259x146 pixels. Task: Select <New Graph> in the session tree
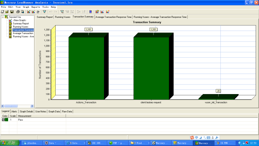coord(19,20)
